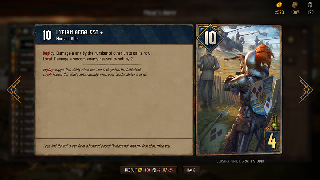Click the provision cost 4 badge
Image resolution: width=320 pixels, height=180 pixels.
[272, 141]
